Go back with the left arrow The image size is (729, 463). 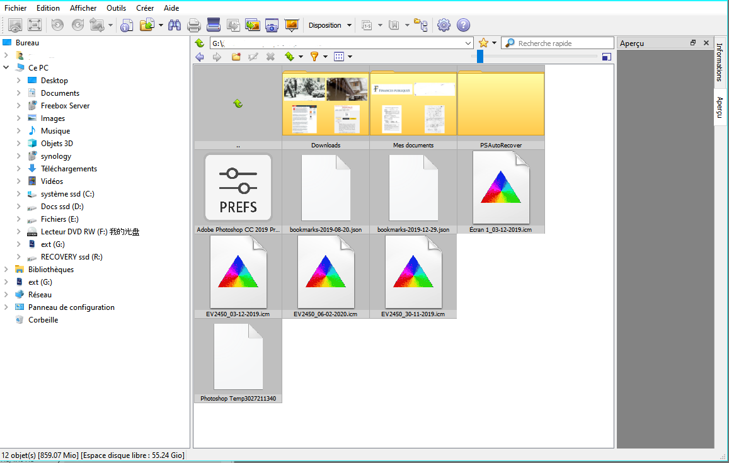tap(200, 57)
